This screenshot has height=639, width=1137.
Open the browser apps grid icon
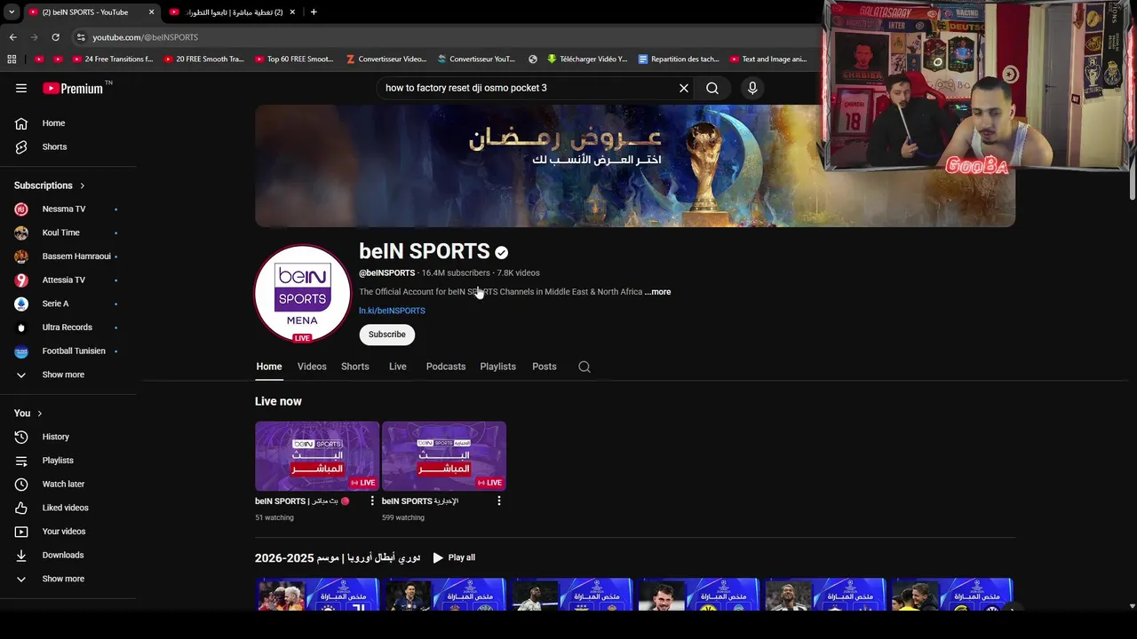click(x=12, y=59)
